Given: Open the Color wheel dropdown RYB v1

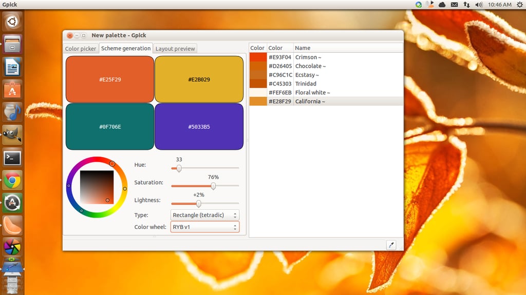Looking at the screenshot, I should click(205, 227).
